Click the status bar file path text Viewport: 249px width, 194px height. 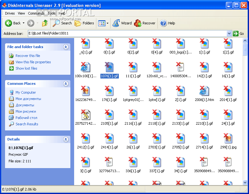click(19, 189)
